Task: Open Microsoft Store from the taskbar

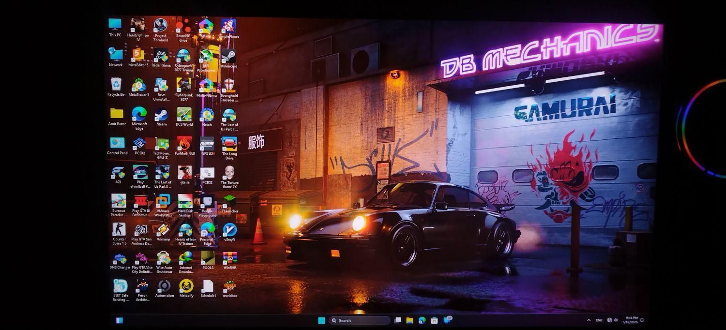Action: (x=435, y=320)
